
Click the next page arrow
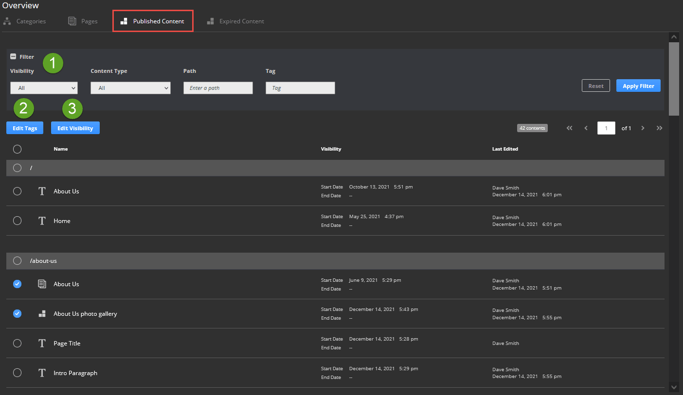click(x=643, y=128)
